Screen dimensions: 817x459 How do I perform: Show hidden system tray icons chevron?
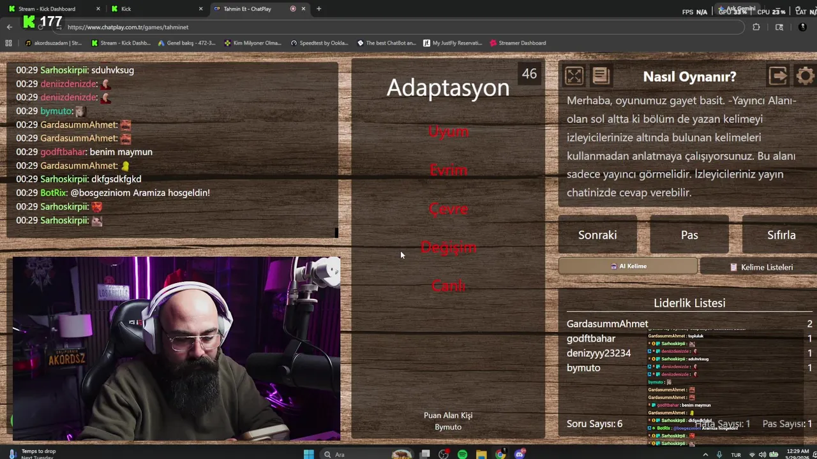tap(705, 455)
